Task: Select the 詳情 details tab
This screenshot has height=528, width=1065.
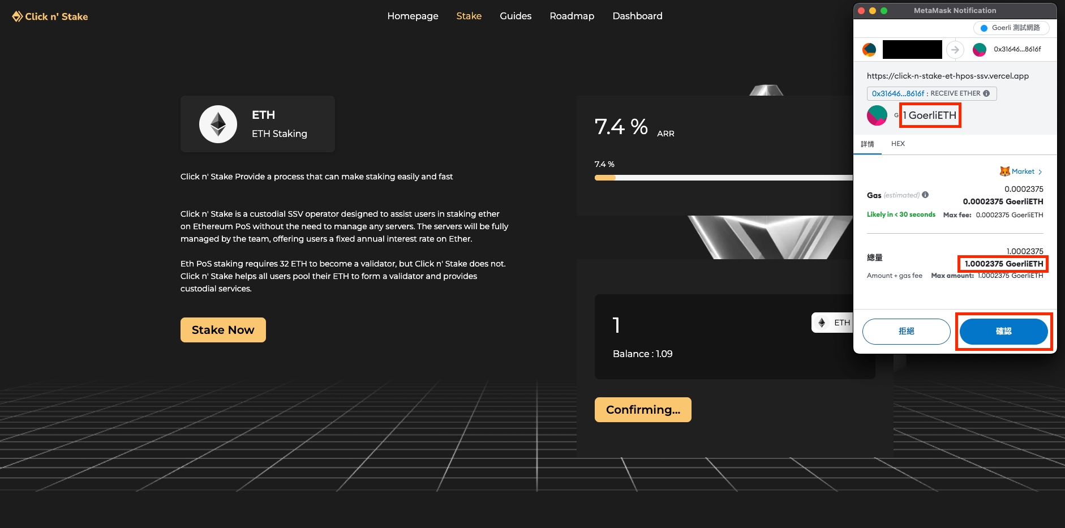Action: [x=867, y=144]
